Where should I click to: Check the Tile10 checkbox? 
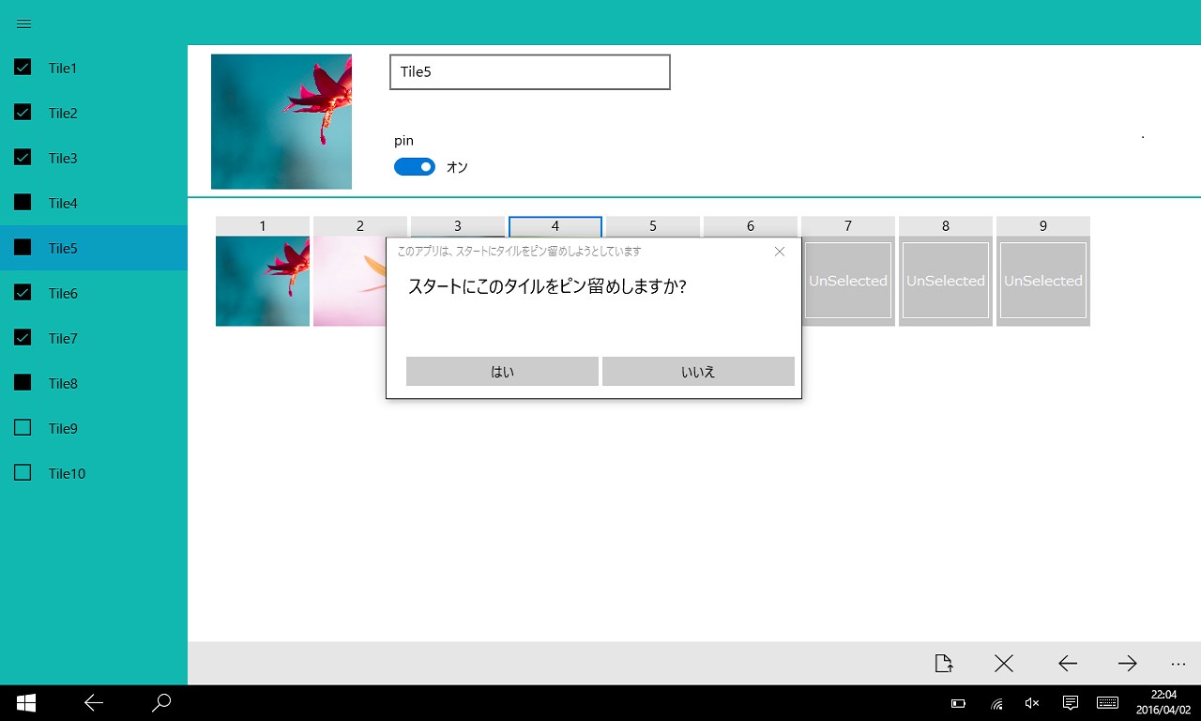[23, 473]
